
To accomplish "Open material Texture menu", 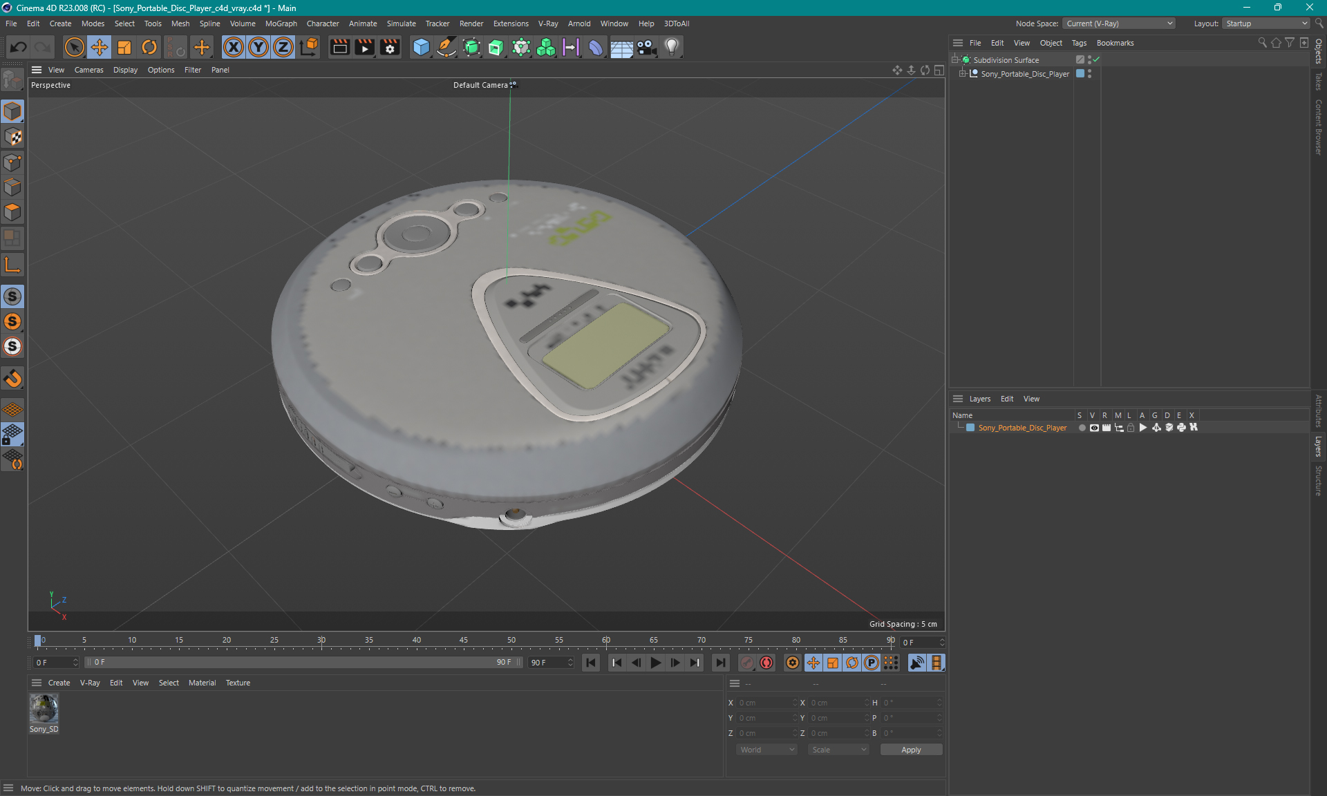I will (238, 683).
